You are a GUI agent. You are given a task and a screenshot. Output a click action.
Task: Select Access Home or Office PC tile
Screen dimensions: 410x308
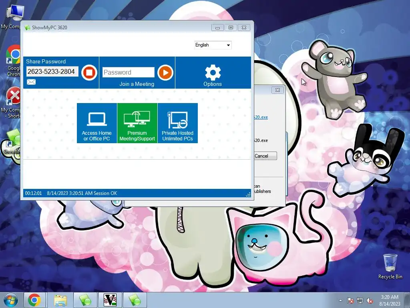coord(97,123)
